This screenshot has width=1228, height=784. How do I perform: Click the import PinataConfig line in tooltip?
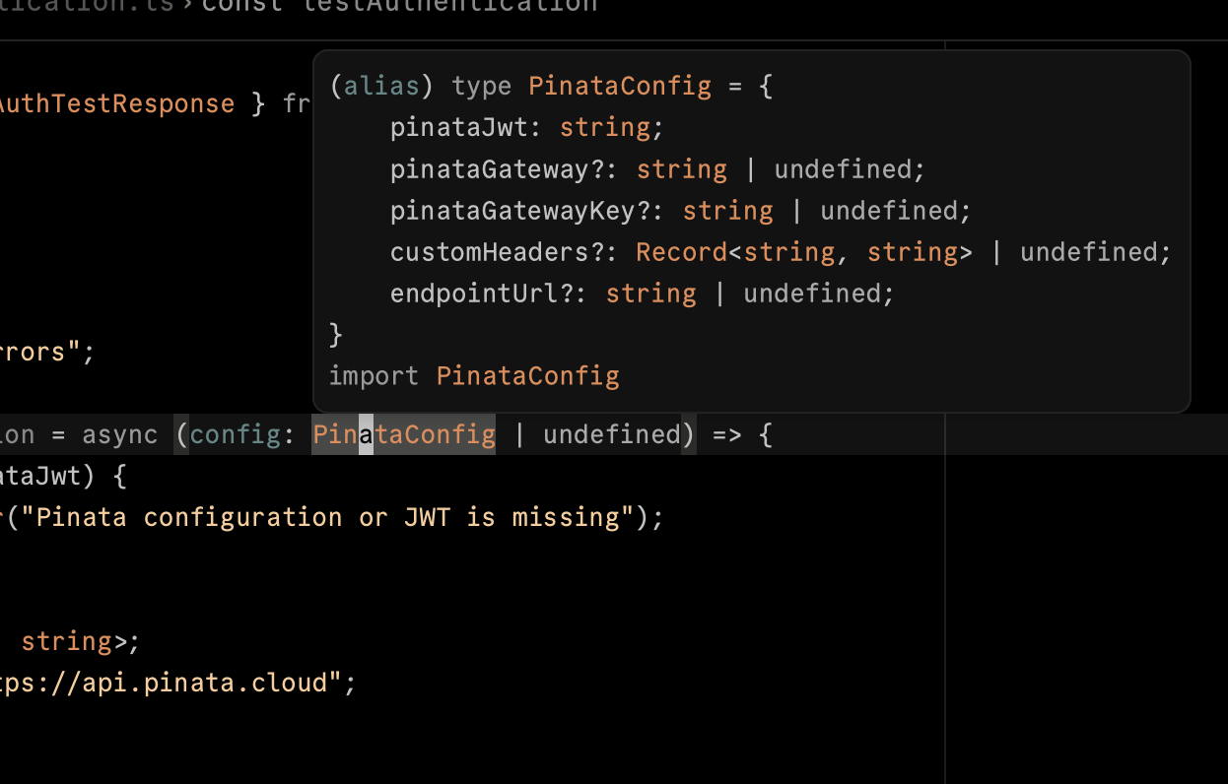pos(474,375)
